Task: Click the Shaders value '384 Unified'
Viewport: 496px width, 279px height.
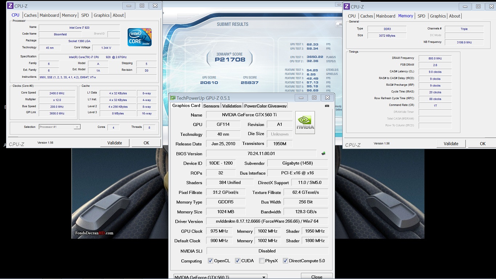Action: click(230, 182)
